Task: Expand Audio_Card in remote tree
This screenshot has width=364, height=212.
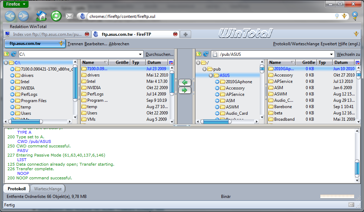Action: pyautogui.click(x=217, y=113)
